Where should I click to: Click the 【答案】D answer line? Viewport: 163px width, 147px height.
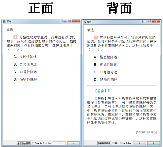[x=102, y=91]
